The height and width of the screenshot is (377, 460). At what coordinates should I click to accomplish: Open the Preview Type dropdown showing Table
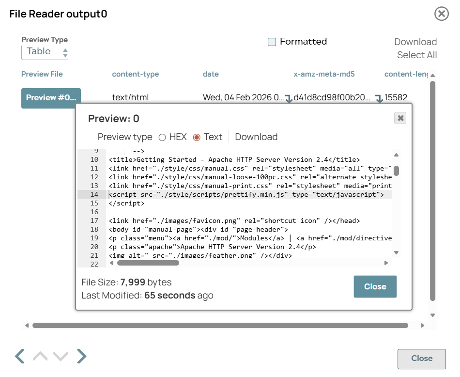[45, 51]
